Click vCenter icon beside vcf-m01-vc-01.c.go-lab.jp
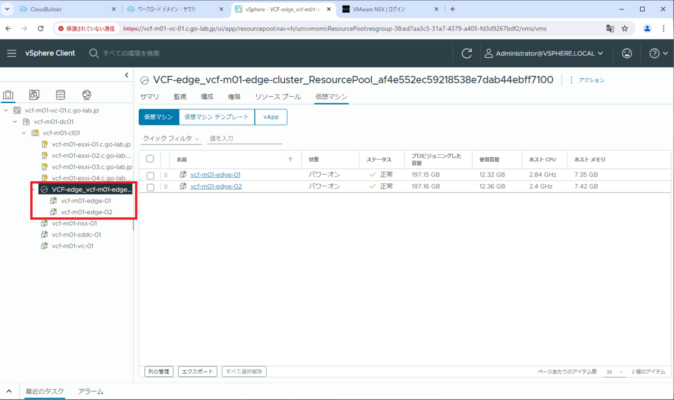 [x=17, y=111]
